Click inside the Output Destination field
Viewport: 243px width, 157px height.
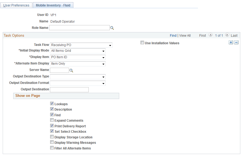(69, 89)
